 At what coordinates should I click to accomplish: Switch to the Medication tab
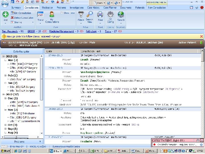tap(47, 8)
